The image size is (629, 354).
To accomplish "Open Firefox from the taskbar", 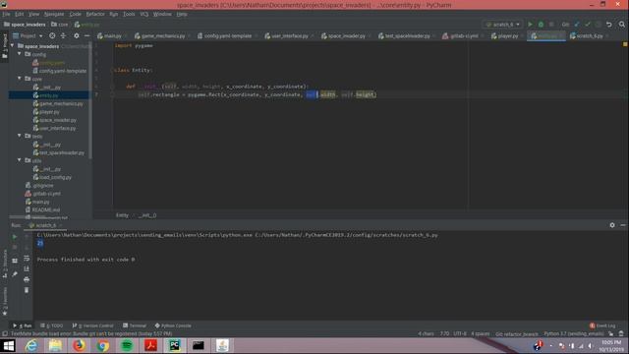I will pyautogui.click(x=79, y=345).
